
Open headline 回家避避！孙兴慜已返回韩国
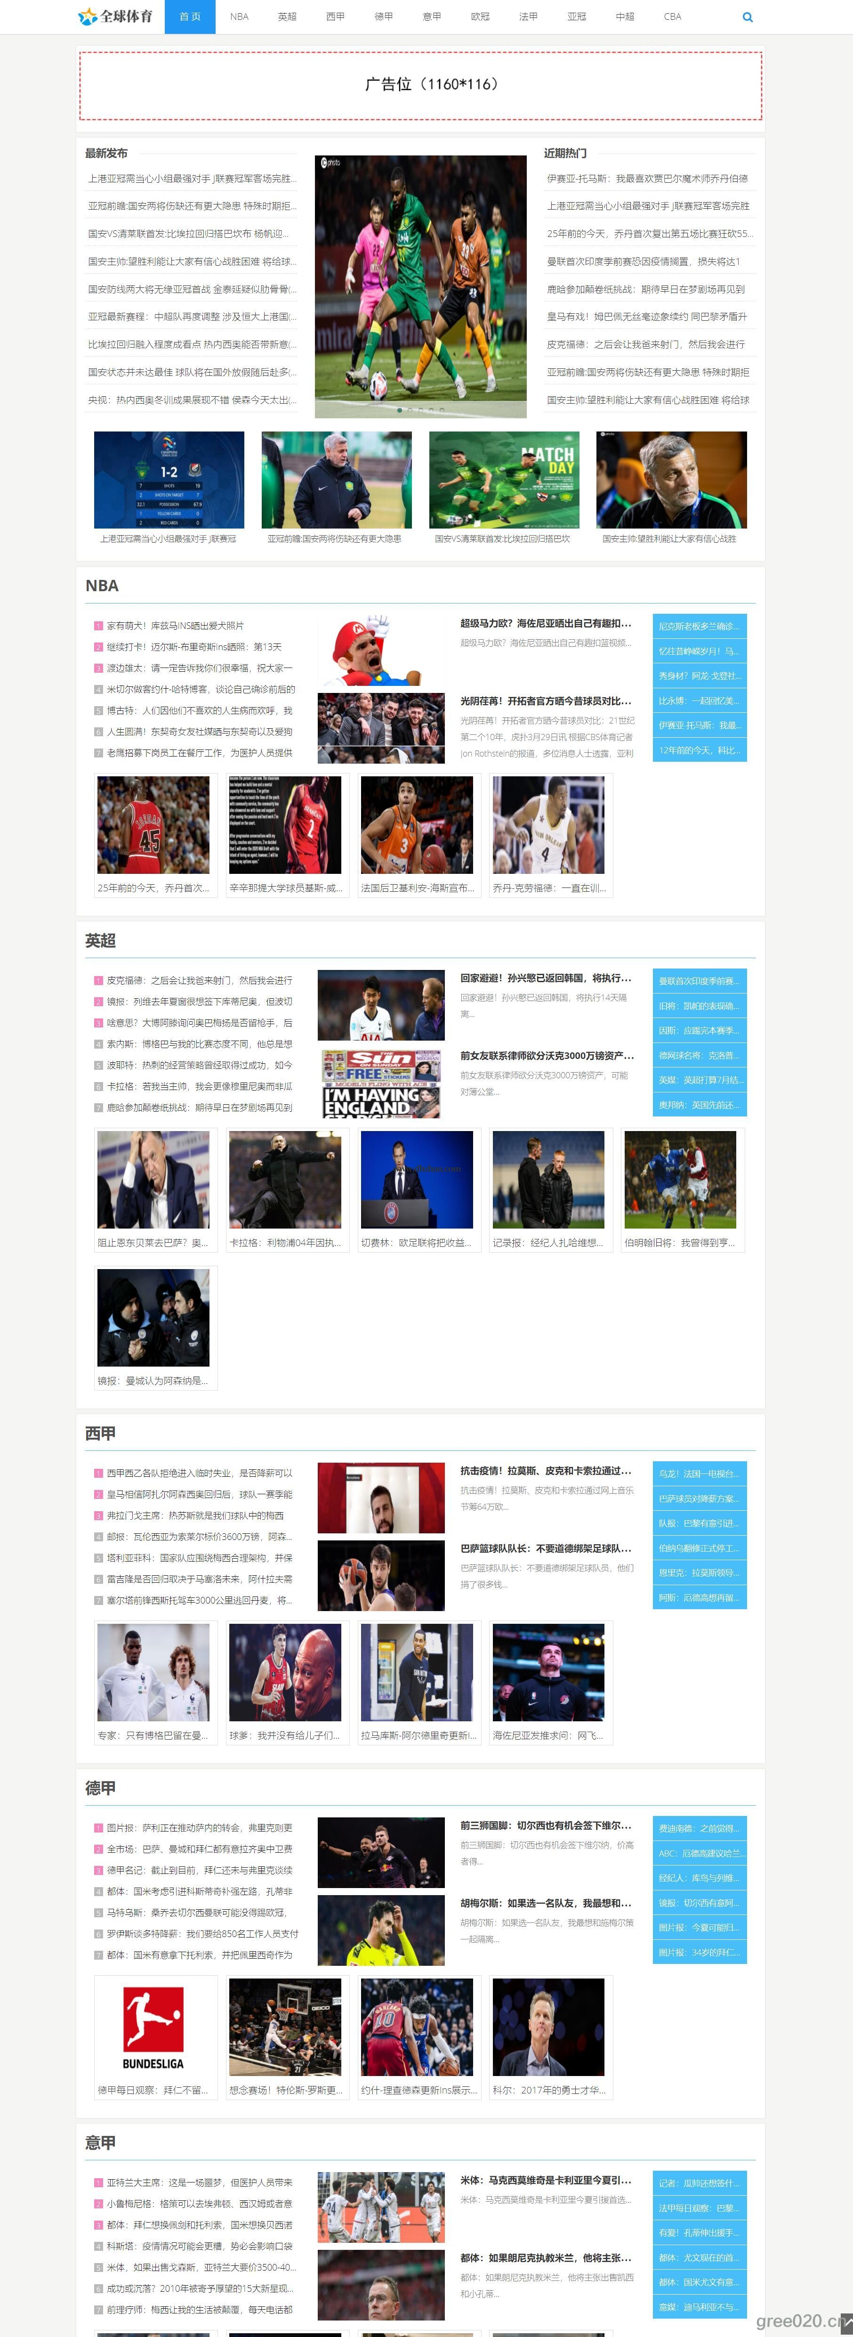[546, 978]
